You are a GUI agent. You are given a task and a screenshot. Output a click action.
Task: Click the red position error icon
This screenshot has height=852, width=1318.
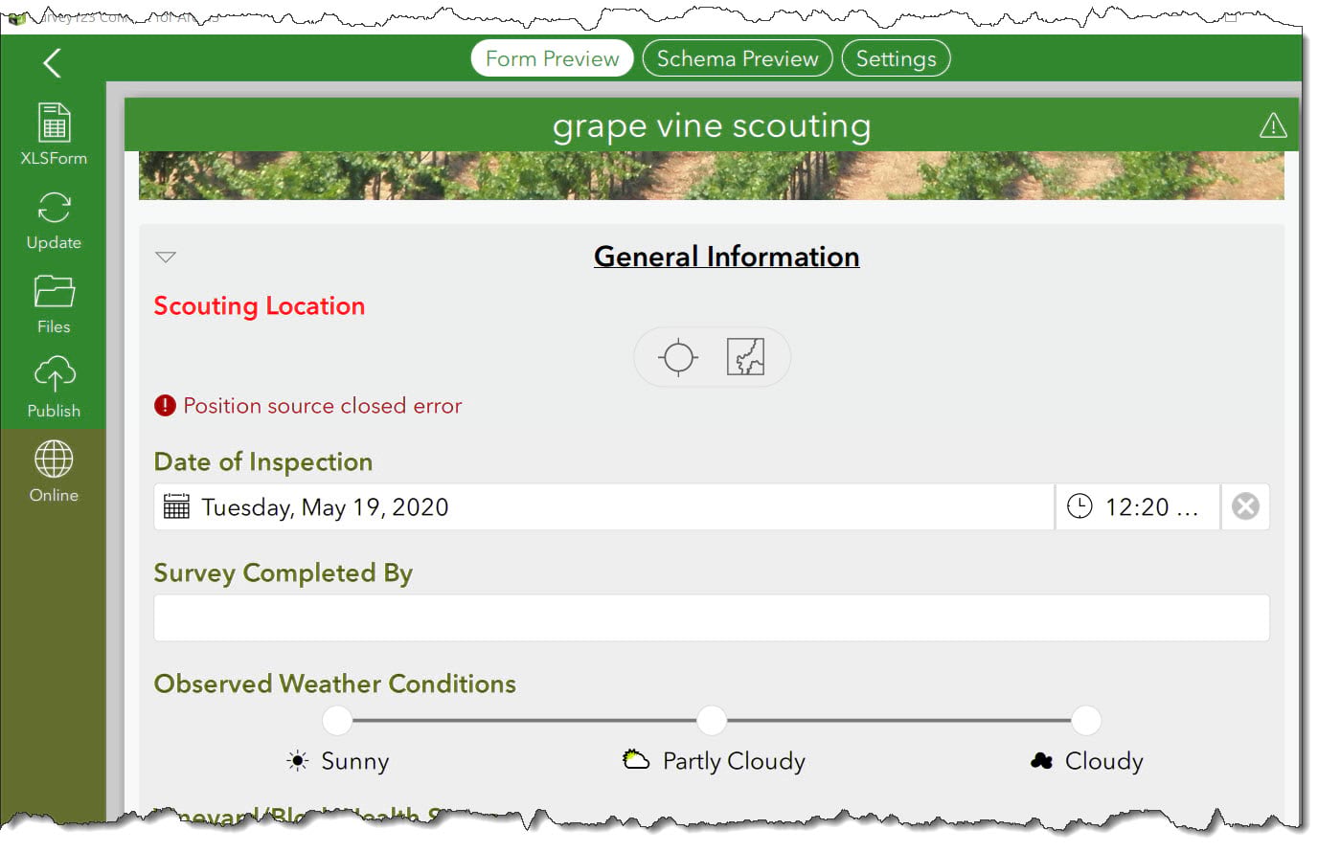click(x=165, y=406)
